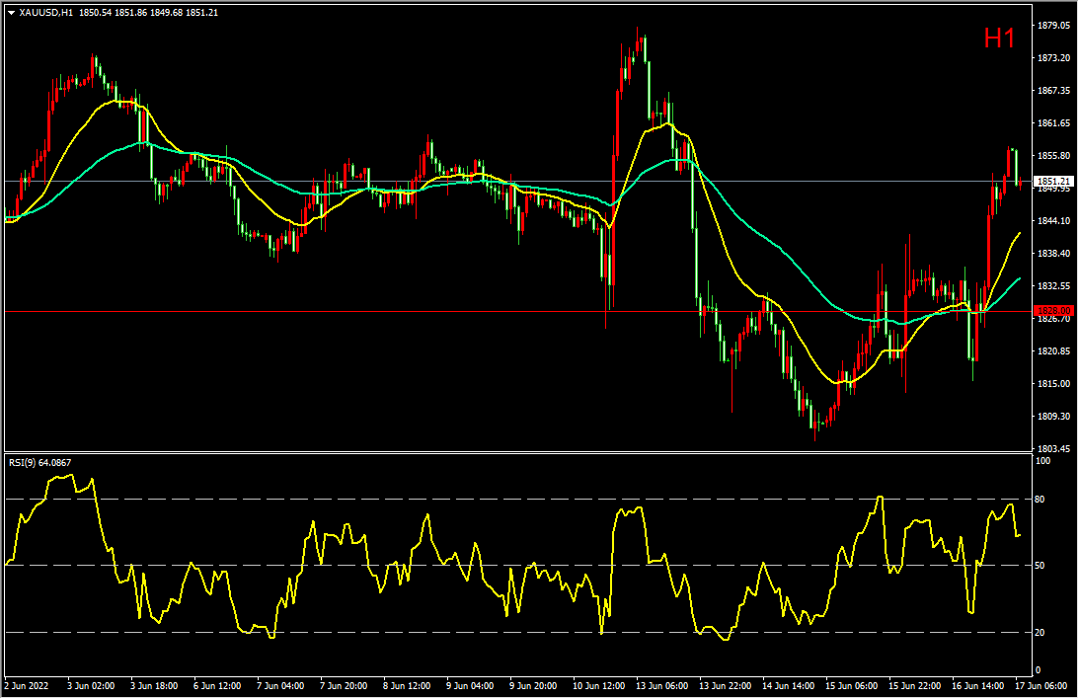1079x699 pixels.
Task: Select the 6 Jun 12:00 time label
Action: [217, 686]
